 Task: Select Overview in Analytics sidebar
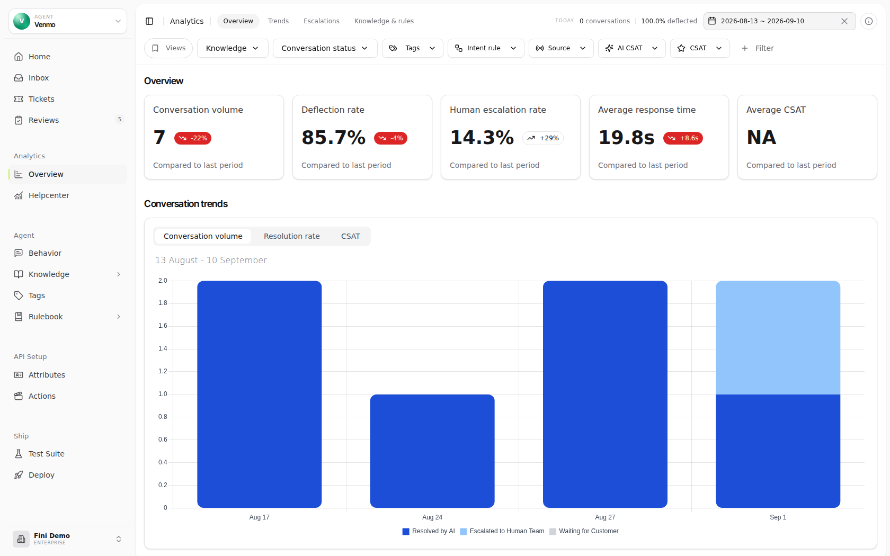coord(68,174)
